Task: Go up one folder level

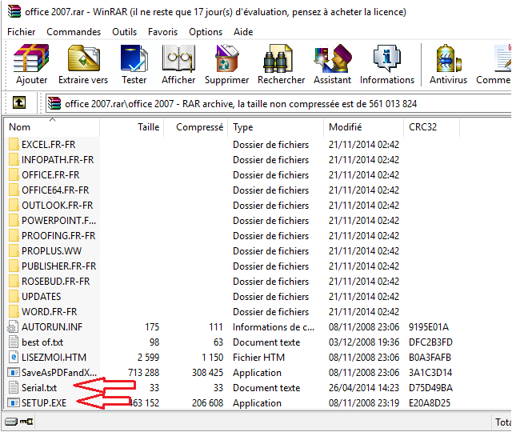Action: click(19, 102)
